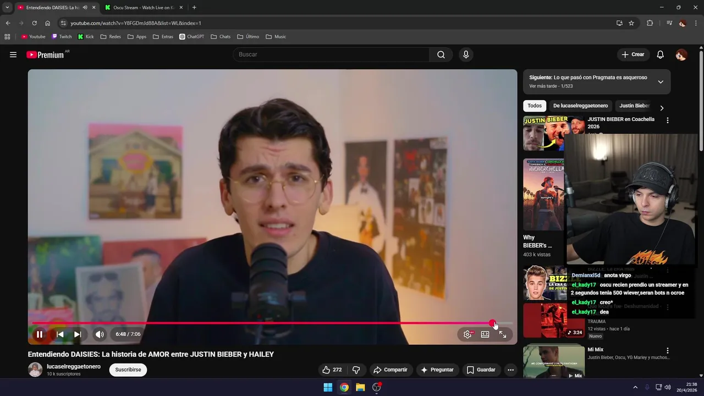The height and width of the screenshot is (396, 704).
Task: Open the Mi Mix title link
Action: [x=595, y=349]
